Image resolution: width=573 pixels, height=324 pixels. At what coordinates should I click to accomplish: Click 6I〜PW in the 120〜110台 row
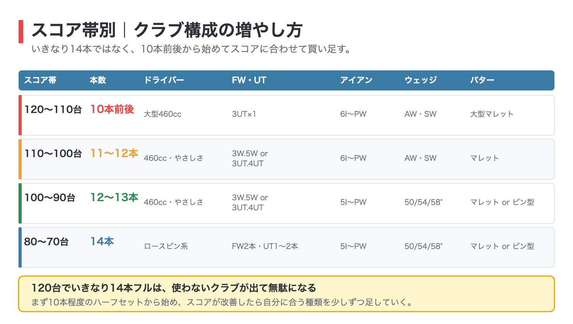click(353, 114)
